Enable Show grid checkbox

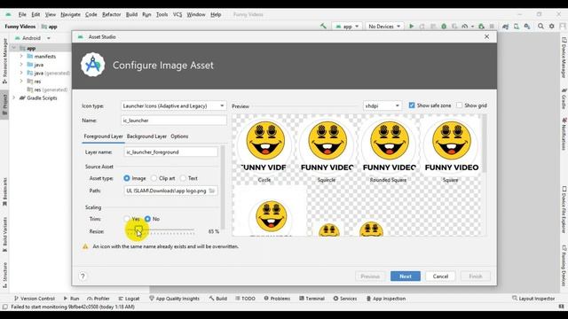point(460,105)
